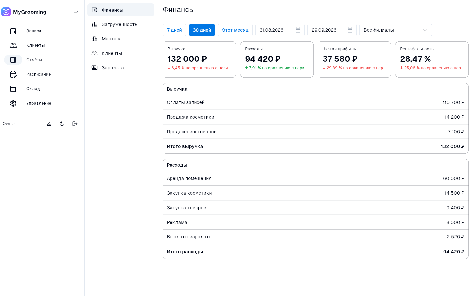474x296 pixels.
Task: Click the Загруженность bar chart icon
Action: 94,24
